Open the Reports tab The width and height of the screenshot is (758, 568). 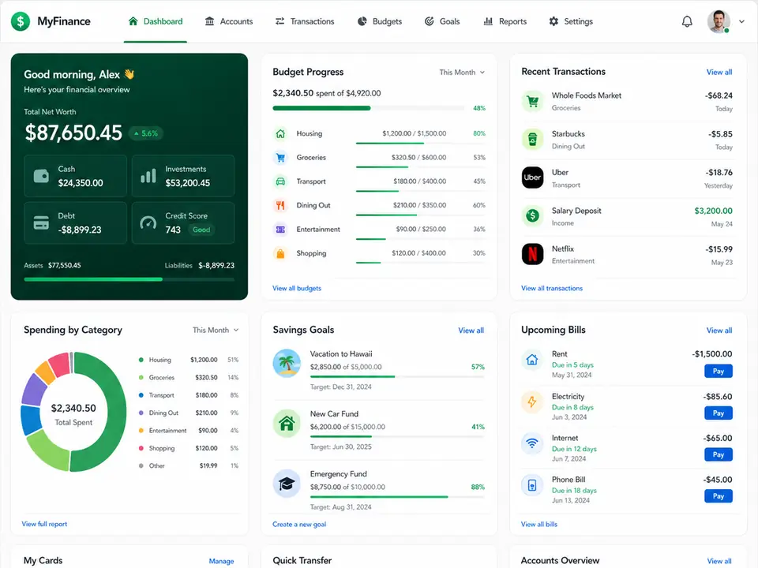coord(505,21)
